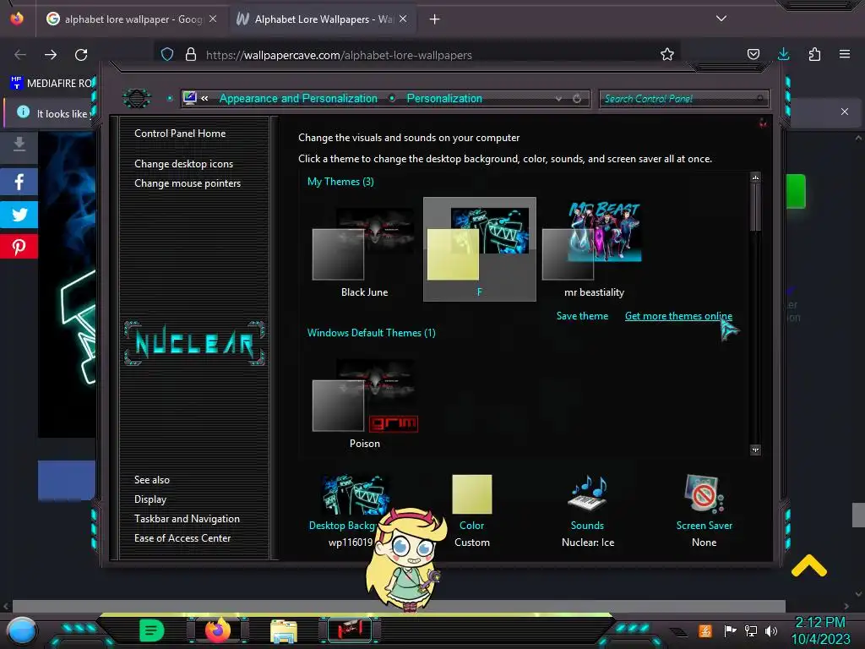Open Sounds settings Nuclear Ice
The height and width of the screenshot is (649, 865).
click(x=588, y=510)
